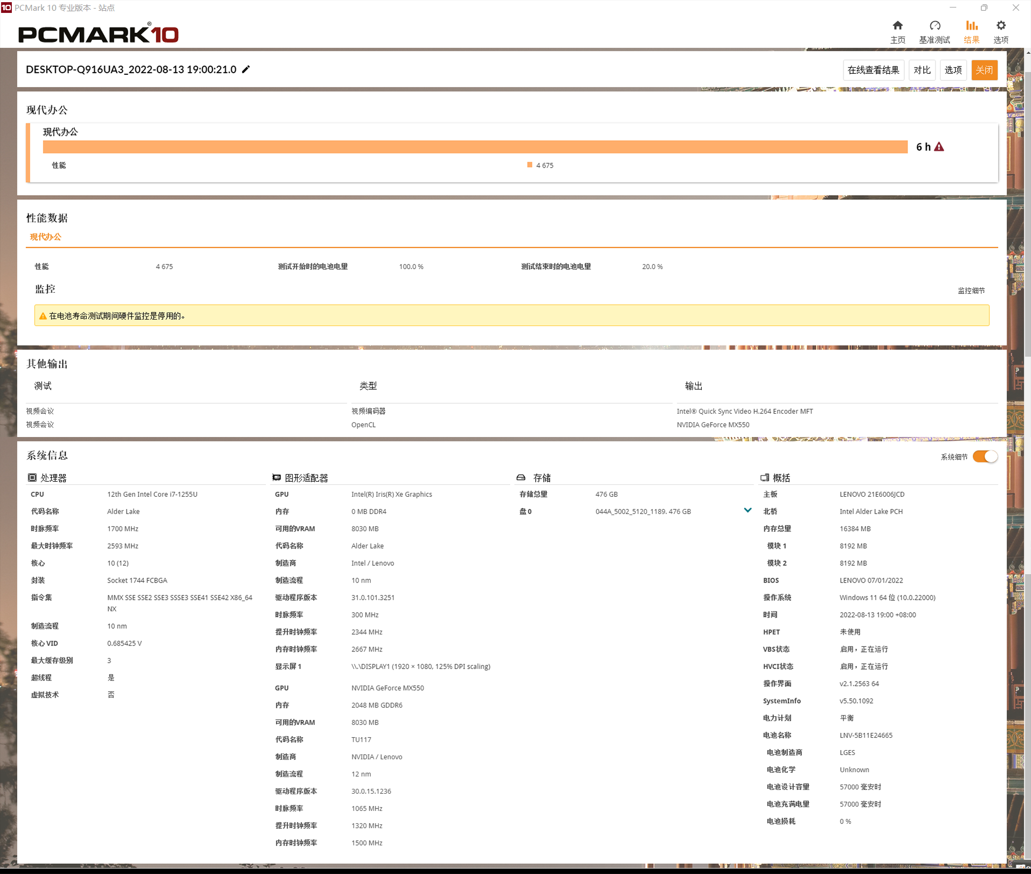
Task: Click the 主板 LENOVO 21E6006JCD value
Action: [872, 494]
